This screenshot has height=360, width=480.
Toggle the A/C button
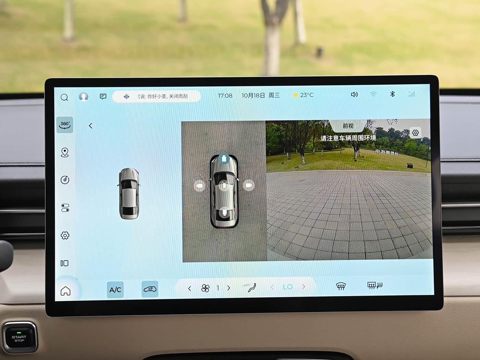(x=115, y=290)
